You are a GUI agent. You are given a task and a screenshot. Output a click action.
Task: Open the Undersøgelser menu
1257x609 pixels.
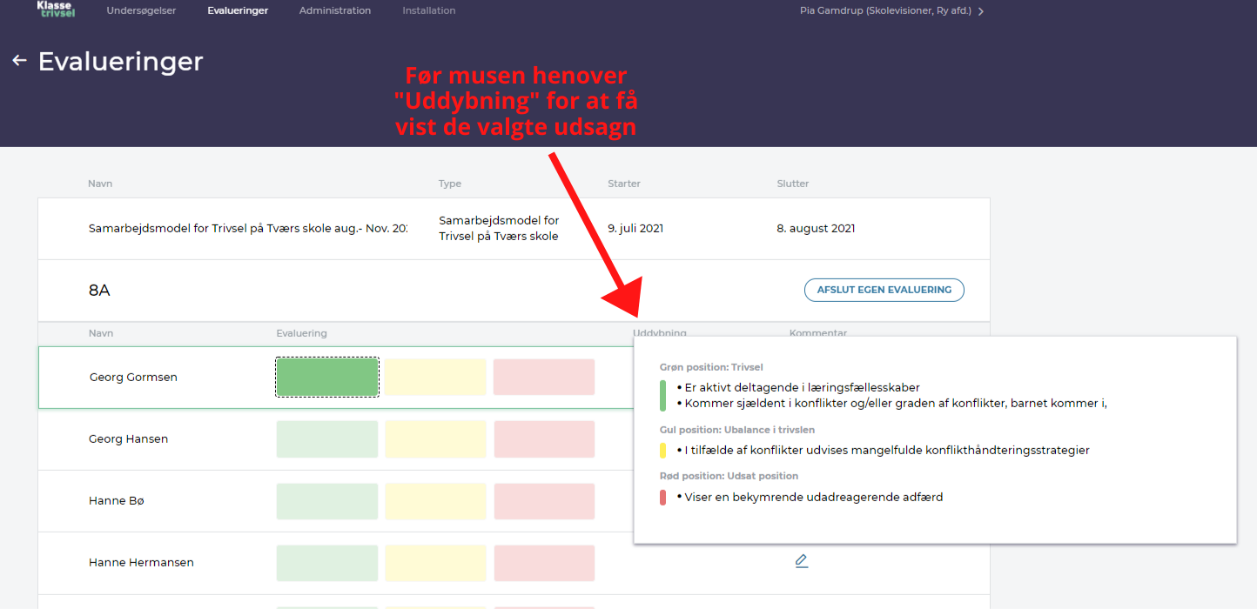tap(141, 10)
